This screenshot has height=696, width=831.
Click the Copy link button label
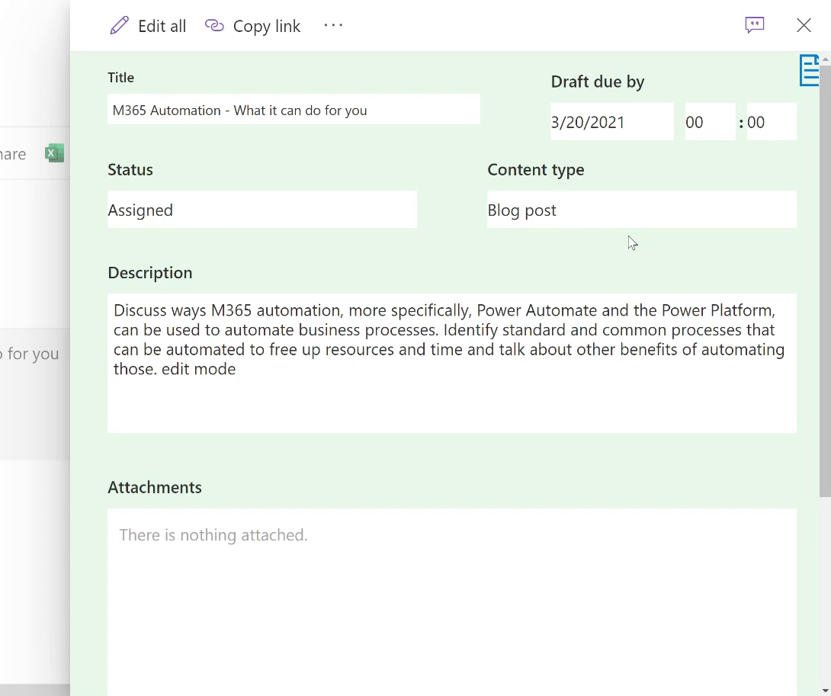point(267,26)
